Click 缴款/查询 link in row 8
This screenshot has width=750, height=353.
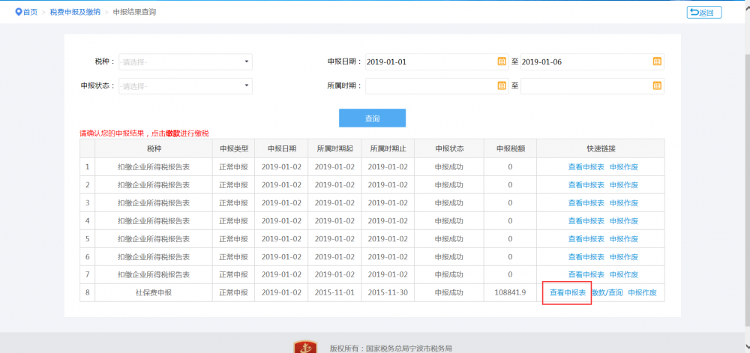click(607, 292)
